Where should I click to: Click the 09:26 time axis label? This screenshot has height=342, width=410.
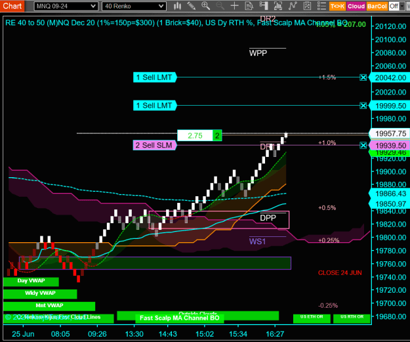[97, 334]
